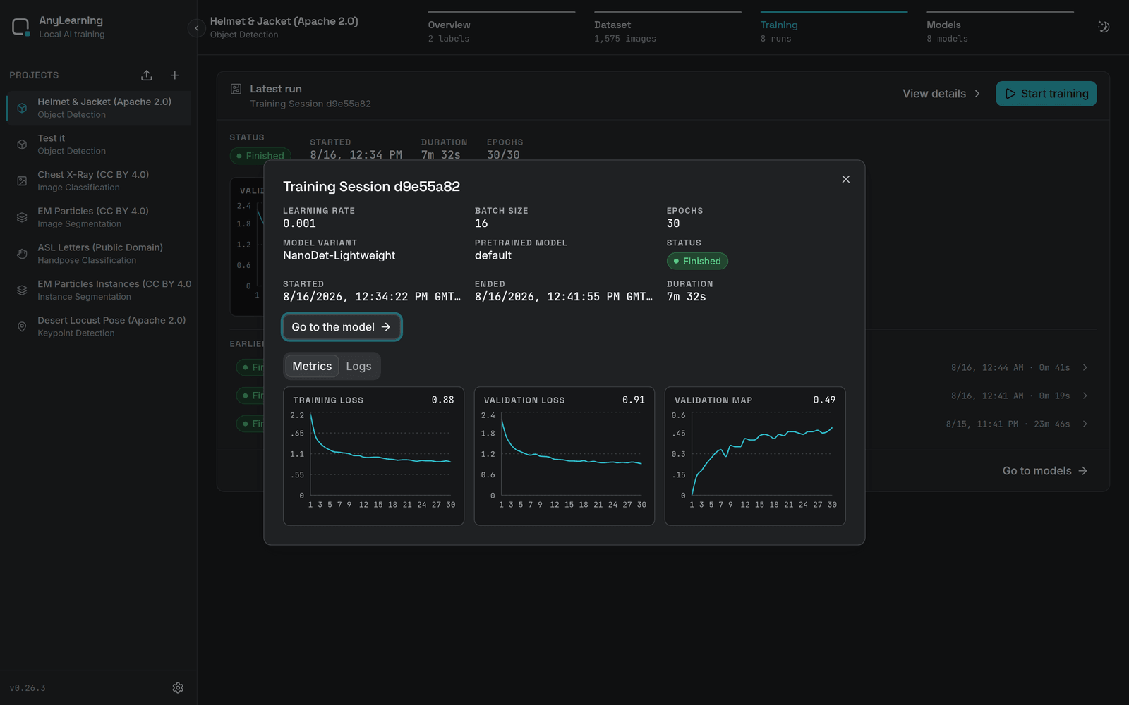
Task: Click the EM Particles Instances layers icon
Action: (22, 290)
